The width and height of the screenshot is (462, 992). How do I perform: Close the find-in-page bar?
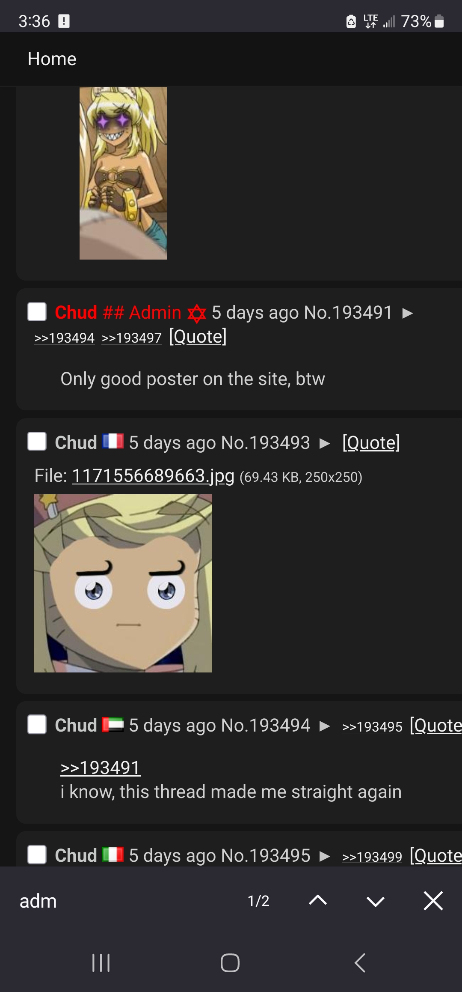433,900
